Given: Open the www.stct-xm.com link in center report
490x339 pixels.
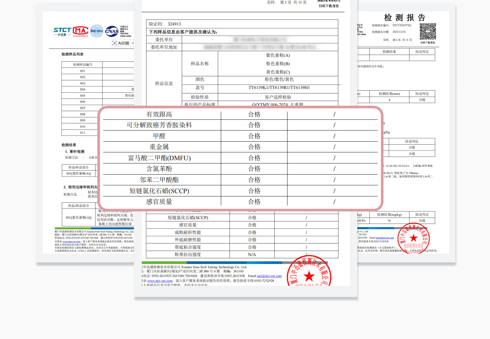Looking at the screenshot, I should (160, 281).
